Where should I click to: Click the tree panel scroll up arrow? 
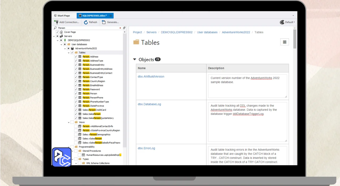coord(125,32)
